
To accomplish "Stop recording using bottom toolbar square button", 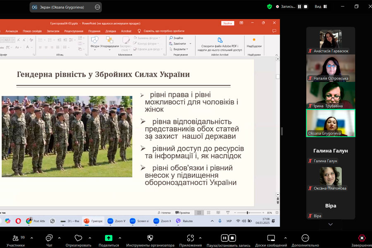I will 232,238.
